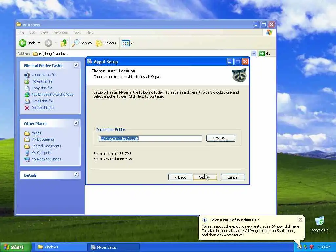Click the 6:30 AM clock
The height and width of the screenshot is (252, 336).
pyautogui.click(x=324, y=247)
